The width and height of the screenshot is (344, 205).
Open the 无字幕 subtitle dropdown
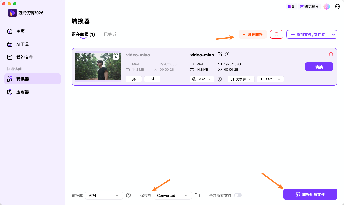(x=241, y=79)
